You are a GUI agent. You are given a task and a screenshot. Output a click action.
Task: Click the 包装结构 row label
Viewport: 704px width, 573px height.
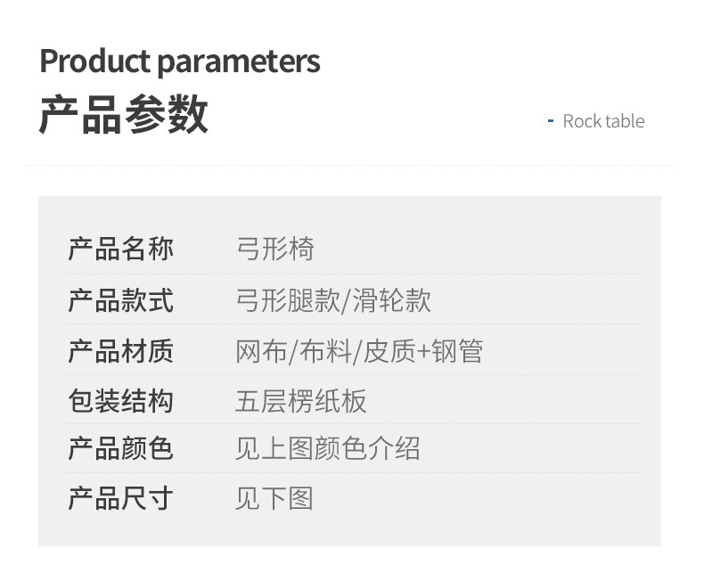120,401
